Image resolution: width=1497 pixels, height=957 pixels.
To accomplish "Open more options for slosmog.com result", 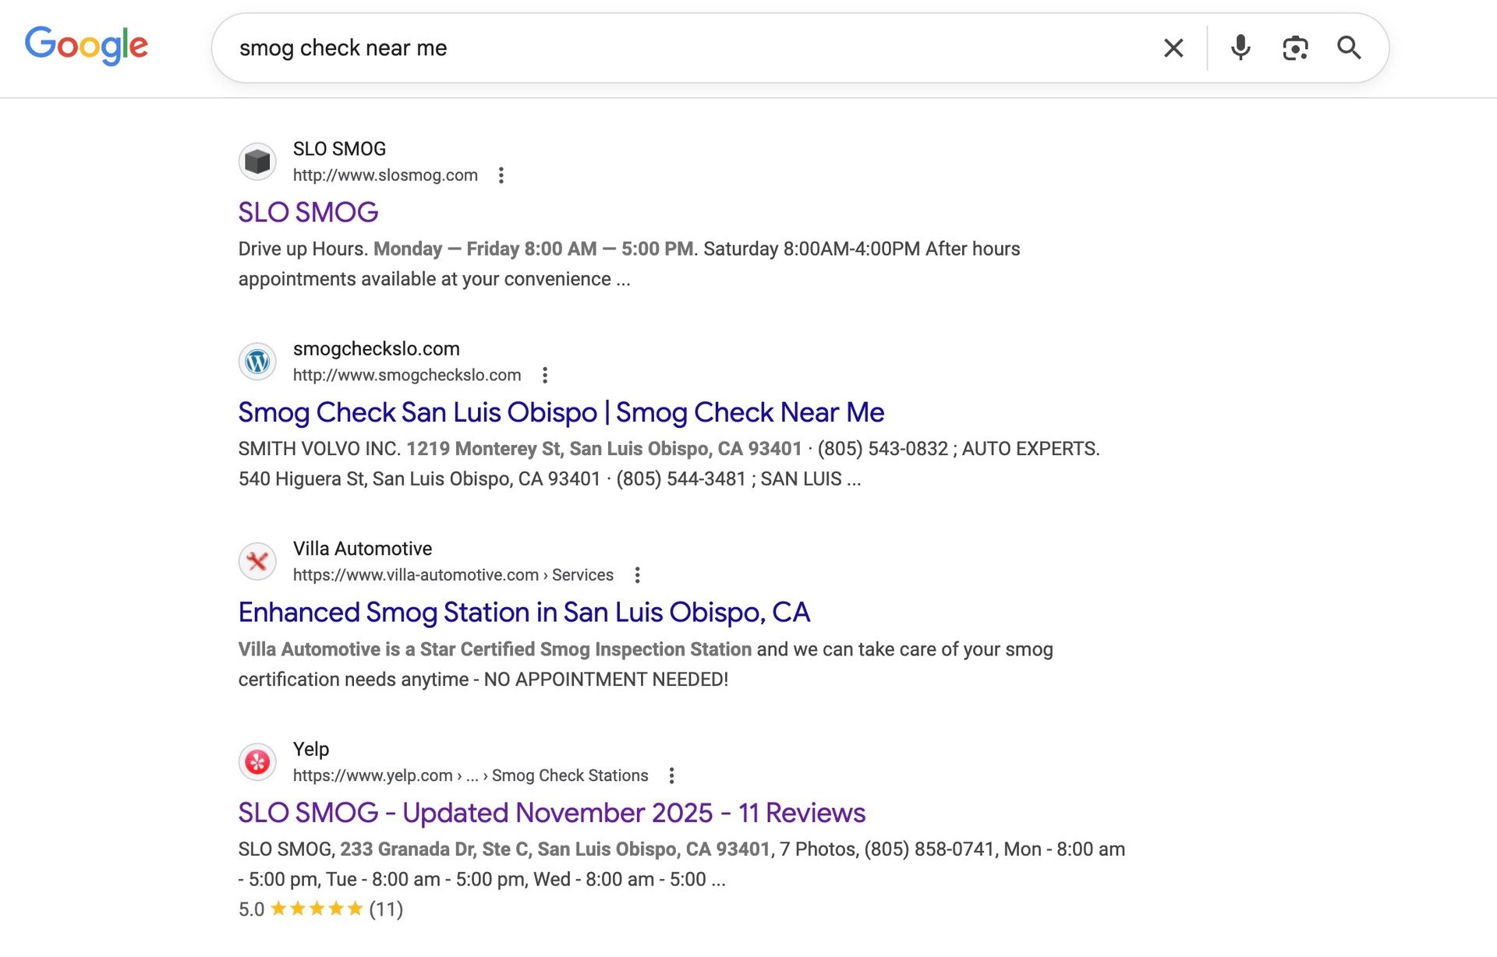I will coord(501,175).
